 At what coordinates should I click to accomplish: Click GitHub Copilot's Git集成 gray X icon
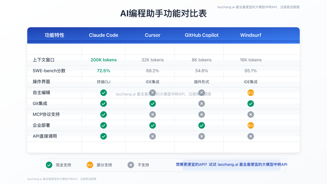(x=202, y=104)
